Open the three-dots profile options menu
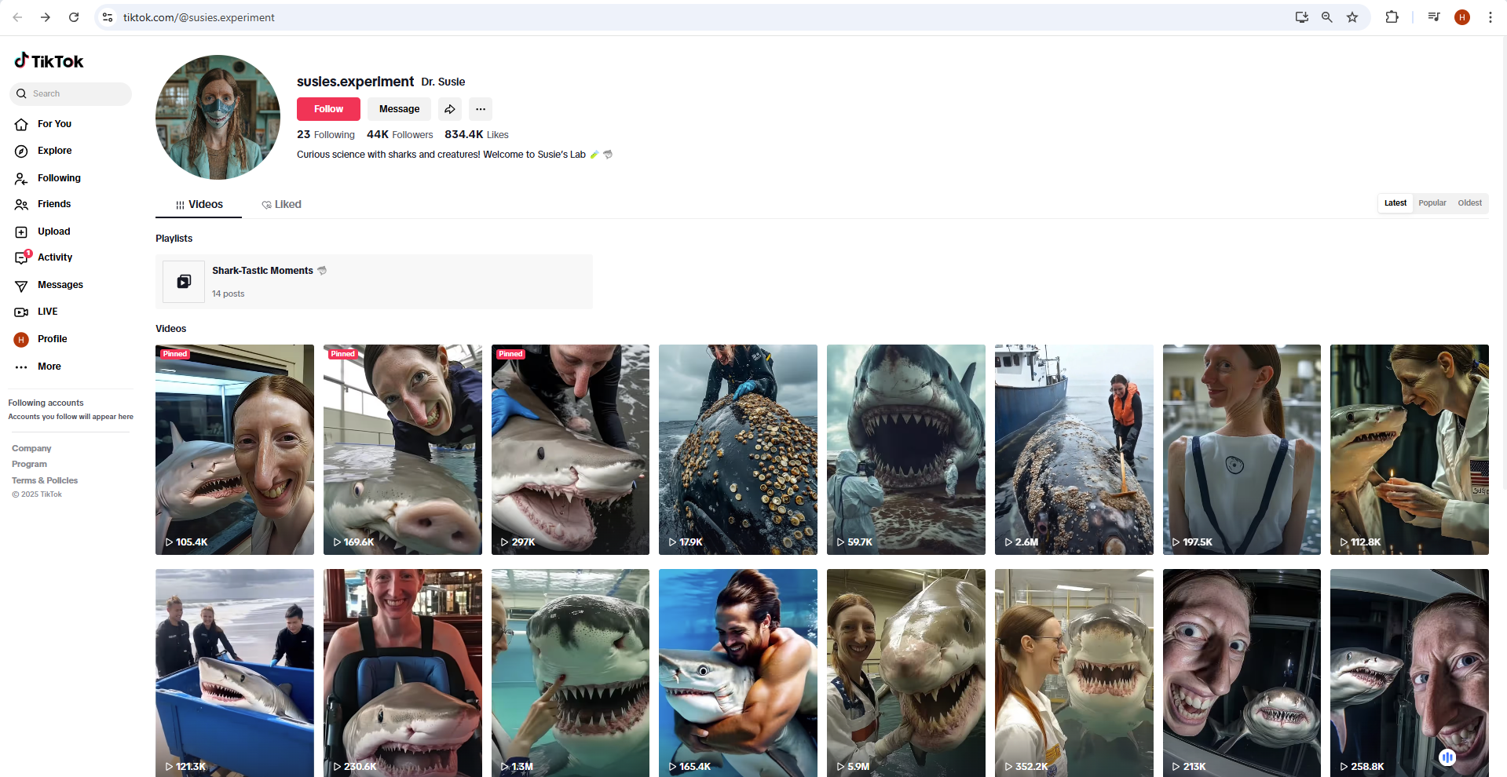Image resolution: width=1507 pixels, height=777 pixels. click(x=481, y=109)
